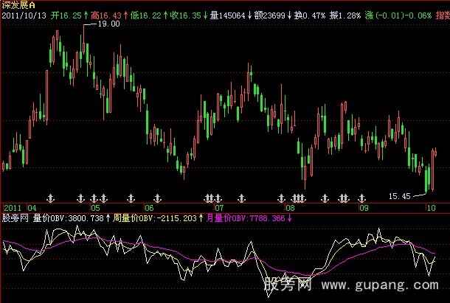Click the rightmost event marker icon in September
Image resolution: width=450 pixels, height=303 pixels.
pyautogui.click(x=361, y=198)
